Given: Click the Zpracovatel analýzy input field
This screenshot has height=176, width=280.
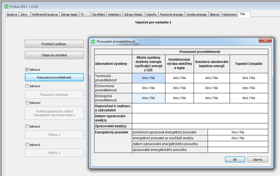Looking at the screenshot, I should 200,126.
